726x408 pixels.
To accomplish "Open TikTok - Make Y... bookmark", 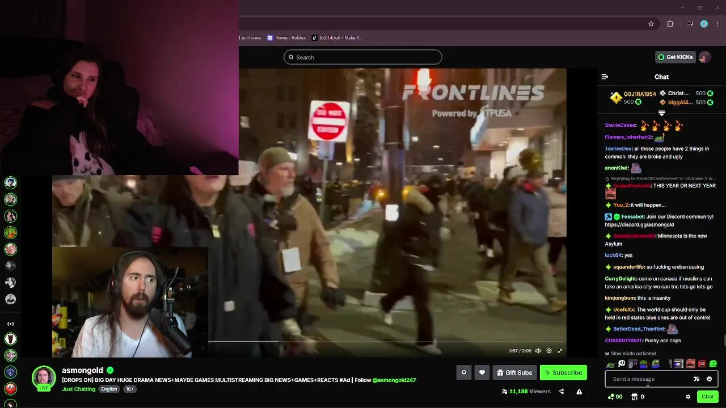I will coord(337,38).
